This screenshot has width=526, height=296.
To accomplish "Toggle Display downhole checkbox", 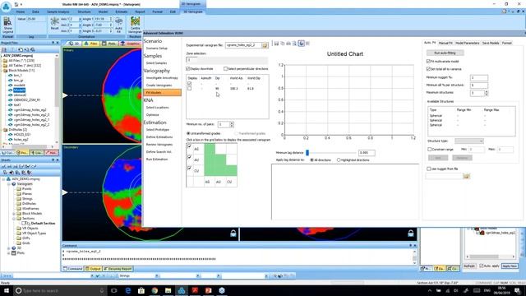I will coord(188,68).
